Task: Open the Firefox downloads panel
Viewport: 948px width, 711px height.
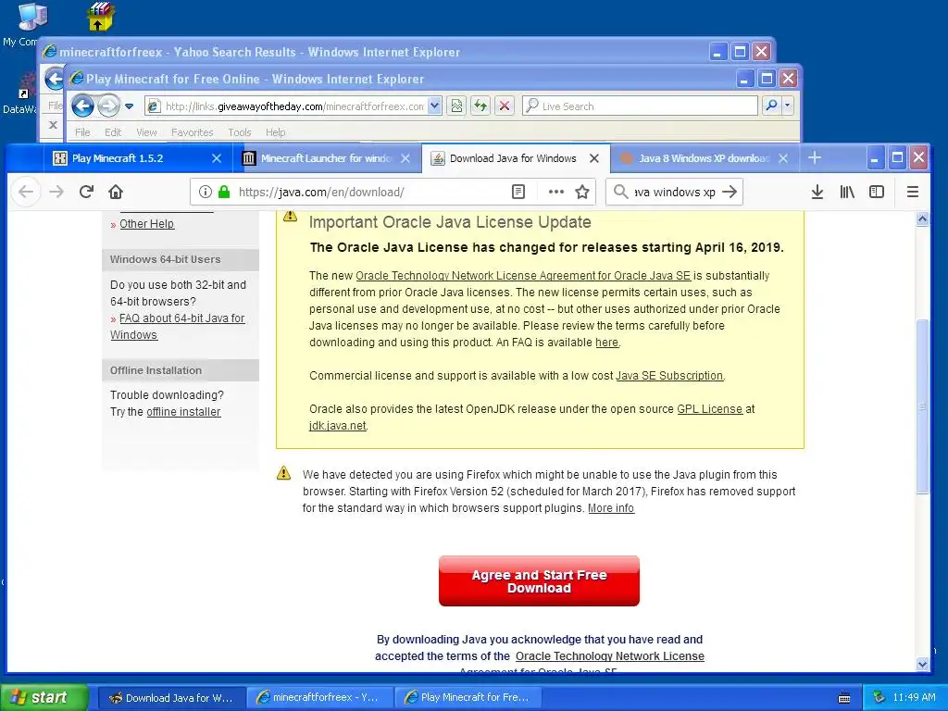Action: tap(817, 192)
